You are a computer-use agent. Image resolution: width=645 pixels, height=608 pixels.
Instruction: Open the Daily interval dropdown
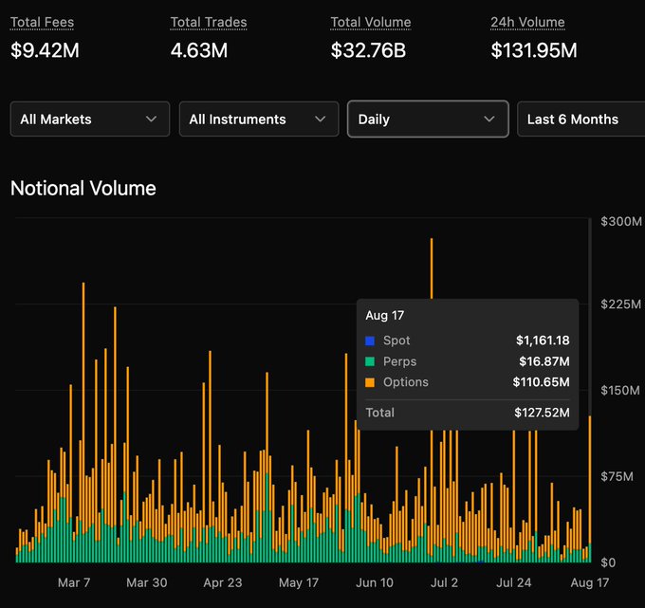(428, 120)
